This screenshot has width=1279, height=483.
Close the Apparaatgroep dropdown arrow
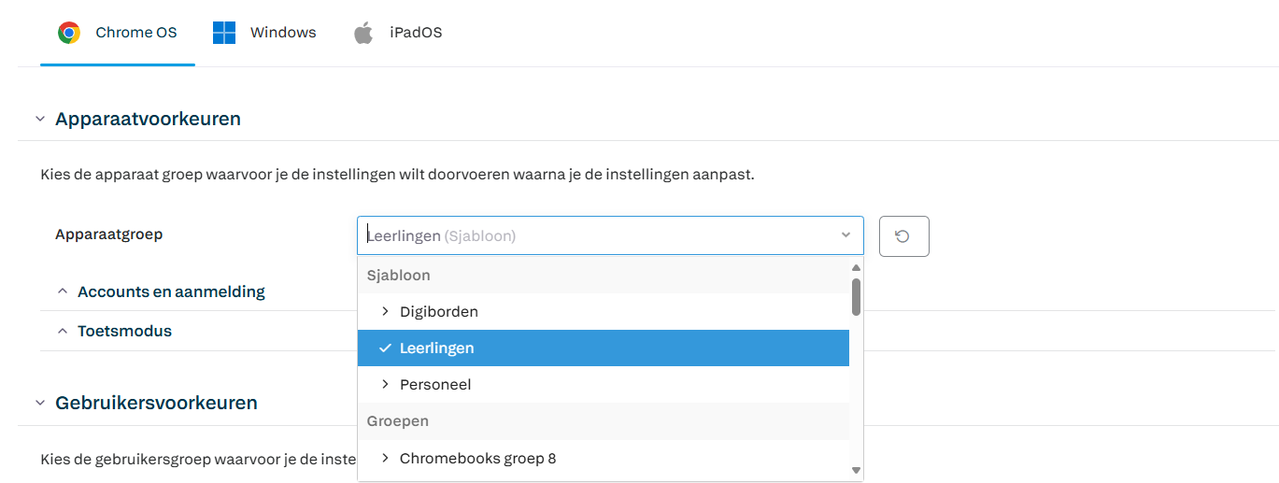tap(846, 235)
